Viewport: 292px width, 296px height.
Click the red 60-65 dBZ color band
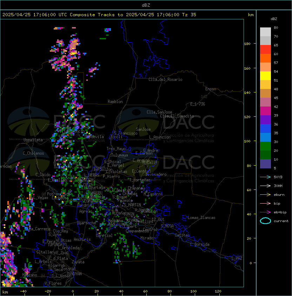point(265,49)
